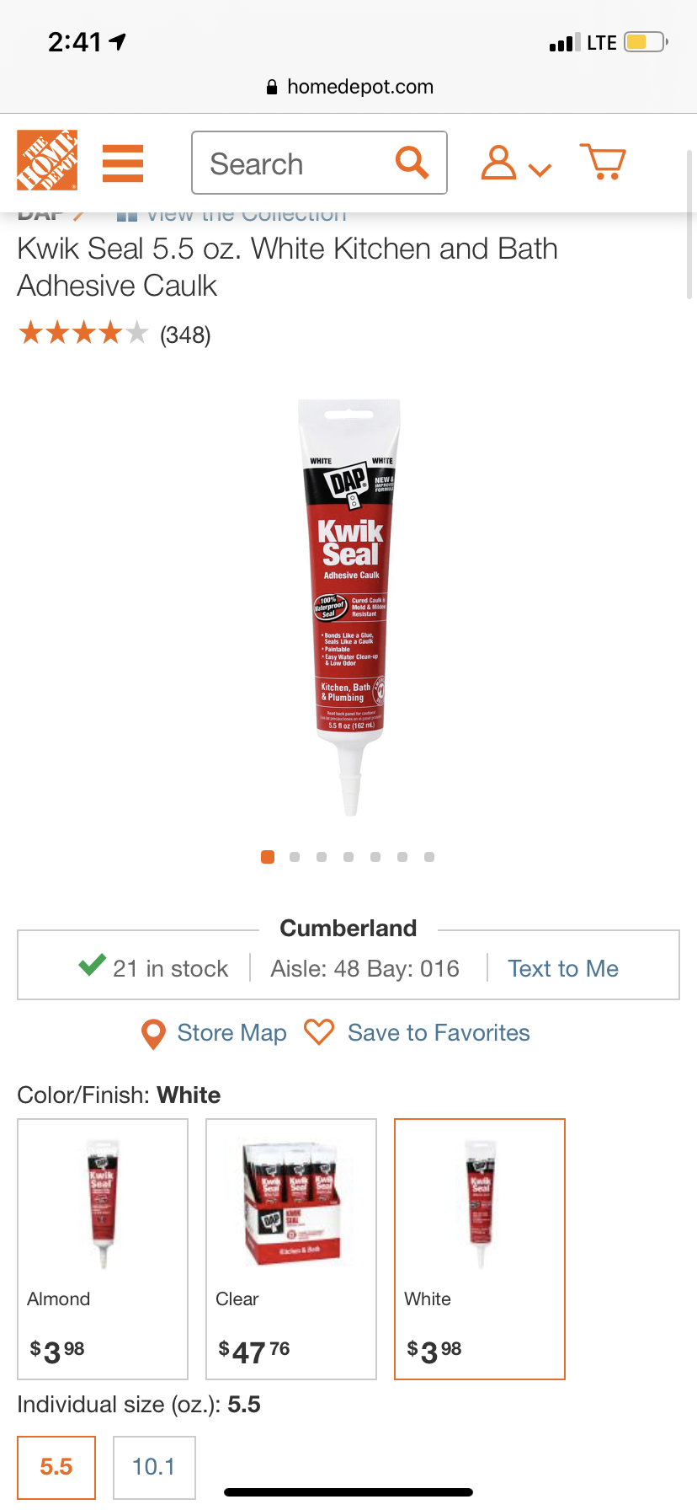Click the Text to Me link
The image size is (697, 1510).
click(x=563, y=969)
